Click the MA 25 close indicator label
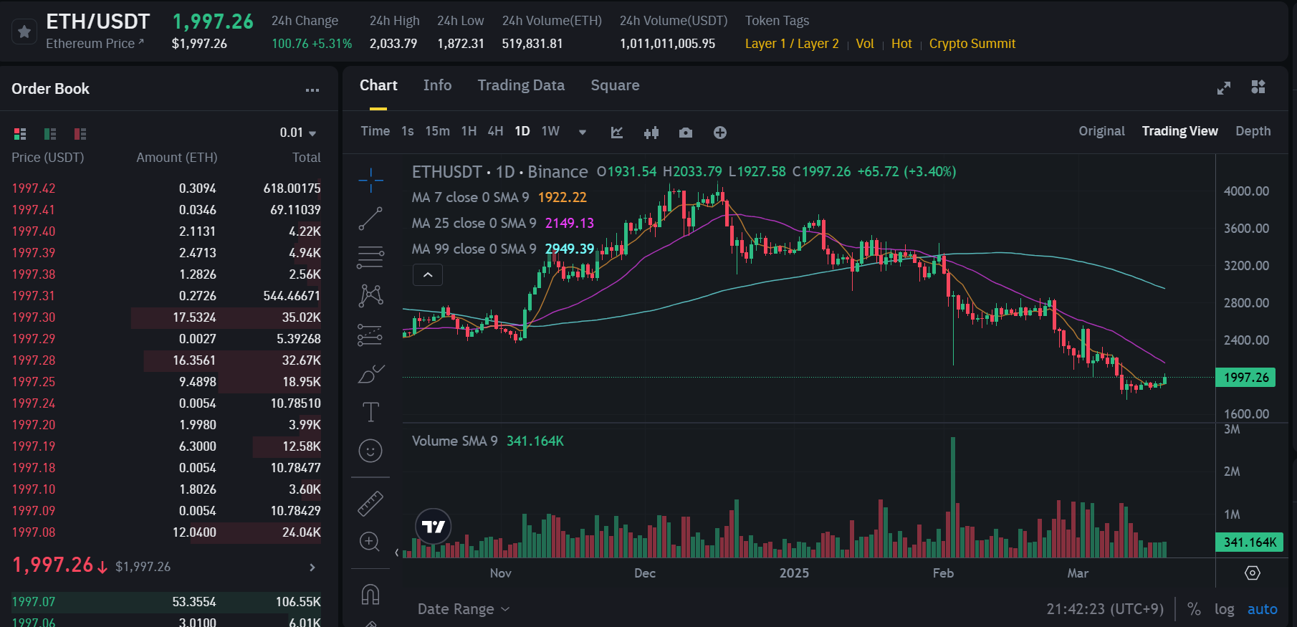Image resolution: width=1297 pixels, height=627 pixels. pyautogui.click(x=474, y=223)
